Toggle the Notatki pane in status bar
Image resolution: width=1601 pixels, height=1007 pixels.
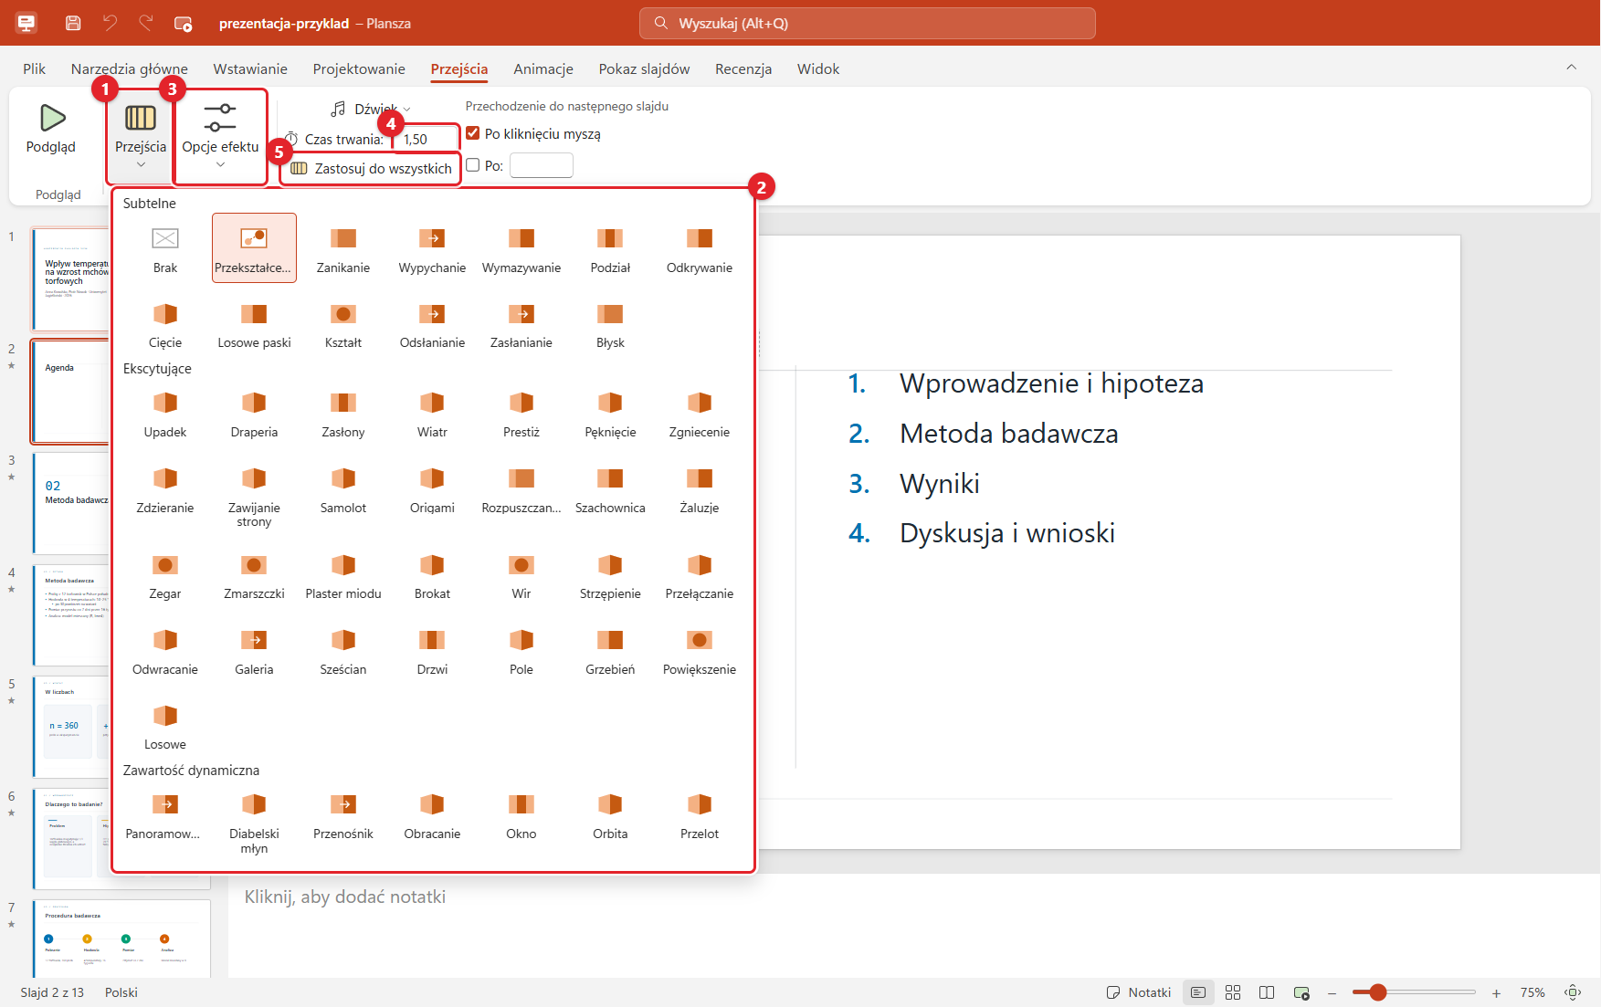click(1139, 992)
